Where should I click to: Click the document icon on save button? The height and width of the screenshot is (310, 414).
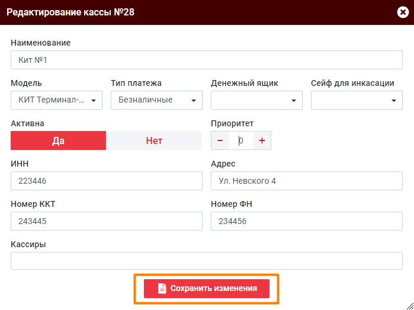[162, 289]
